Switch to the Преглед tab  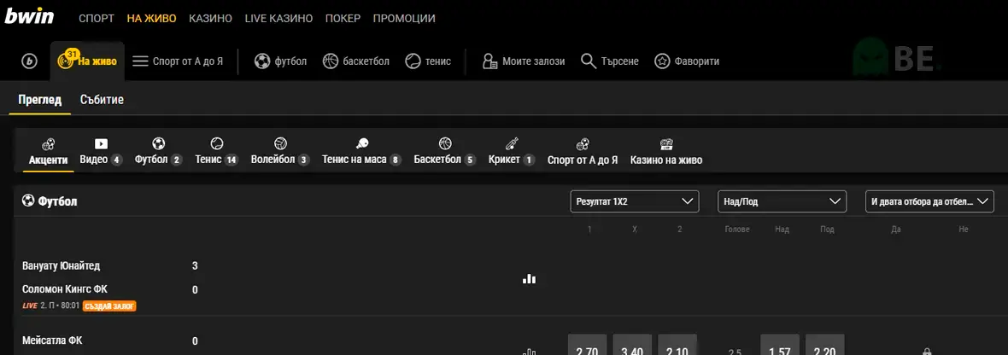click(x=40, y=100)
